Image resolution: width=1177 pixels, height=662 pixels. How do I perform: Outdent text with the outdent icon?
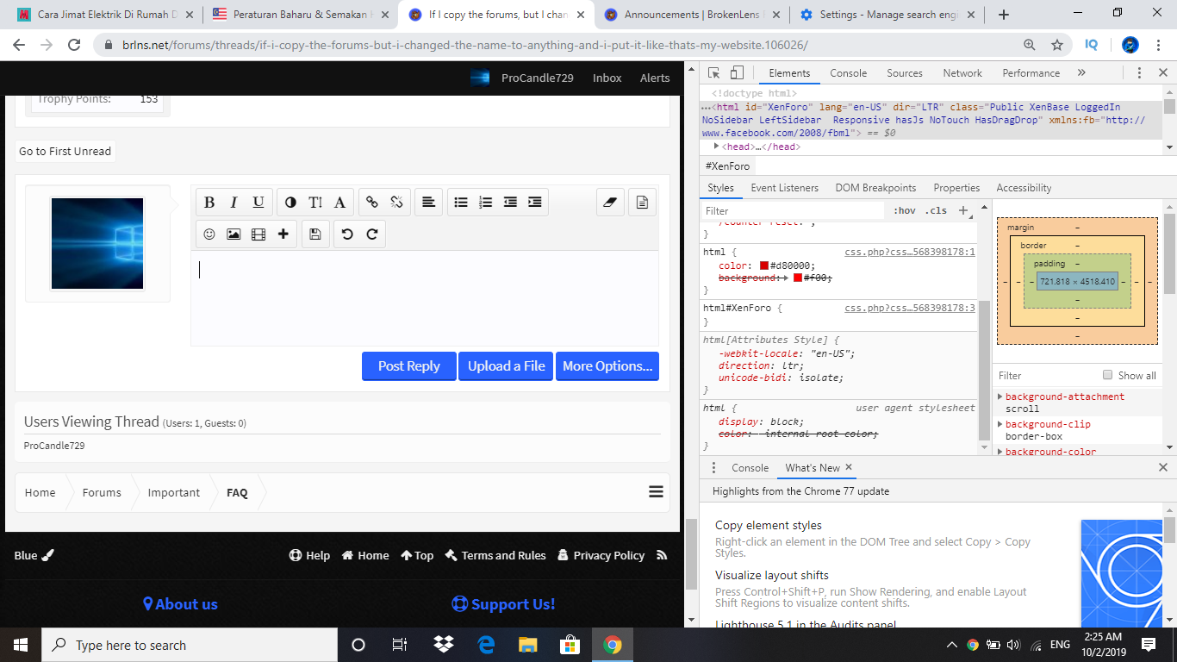510,203
